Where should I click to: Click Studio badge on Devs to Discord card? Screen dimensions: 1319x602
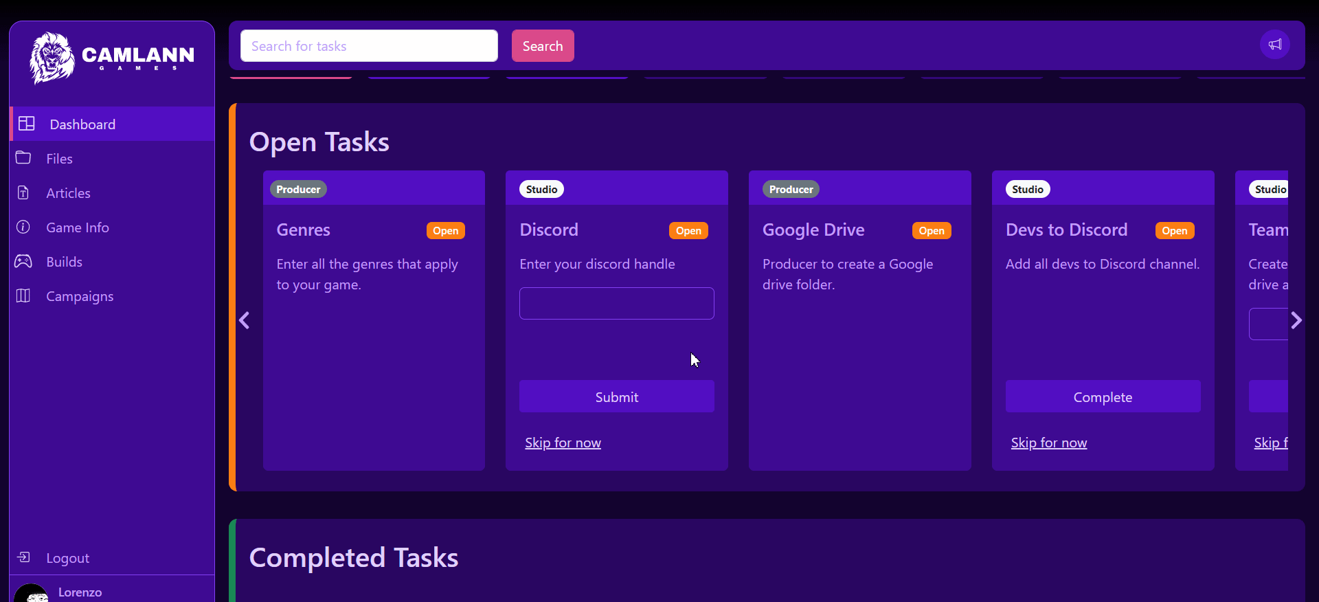pos(1028,189)
